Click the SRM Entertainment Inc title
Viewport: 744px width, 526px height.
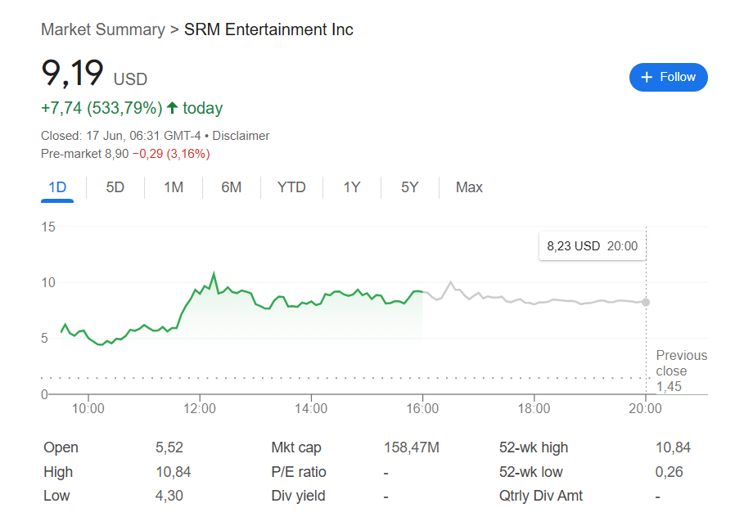click(268, 29)
